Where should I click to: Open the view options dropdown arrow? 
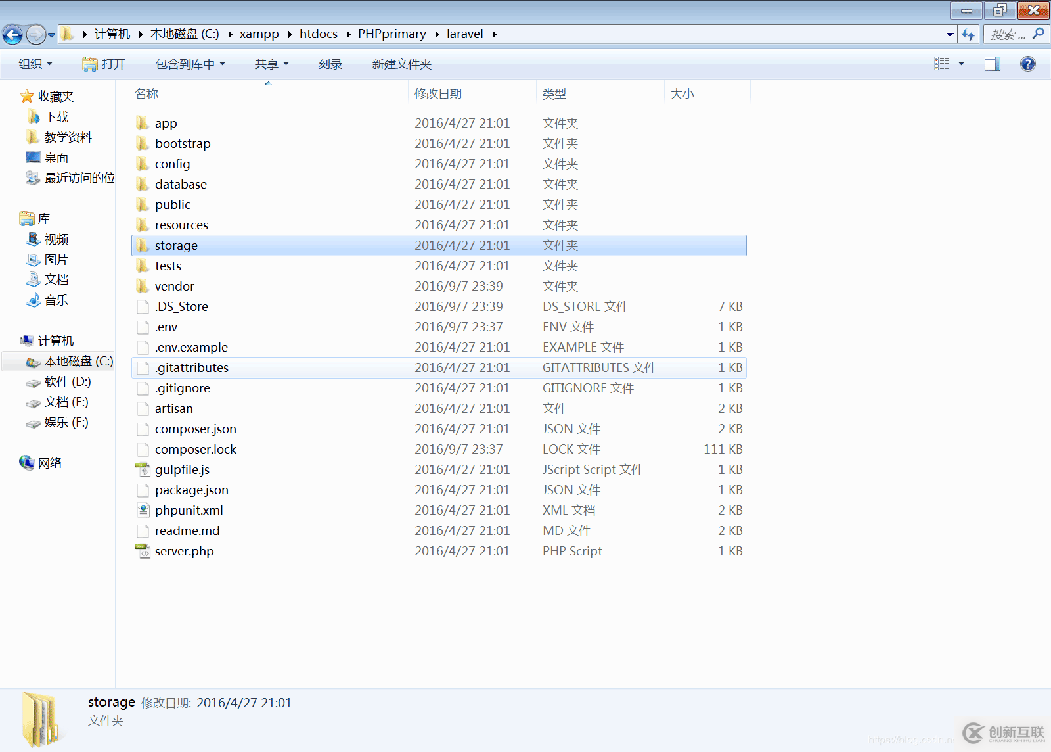point(961,64)
